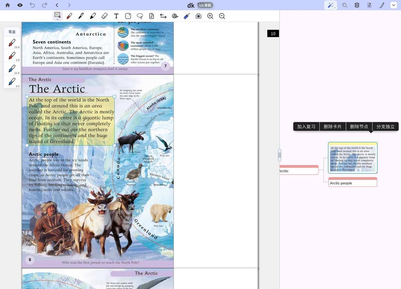This screenshot has height=289, width=401.
Task: Open the search tool
Action: click(345, 5)
